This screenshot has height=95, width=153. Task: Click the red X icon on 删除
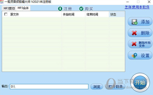click(134, 33)
